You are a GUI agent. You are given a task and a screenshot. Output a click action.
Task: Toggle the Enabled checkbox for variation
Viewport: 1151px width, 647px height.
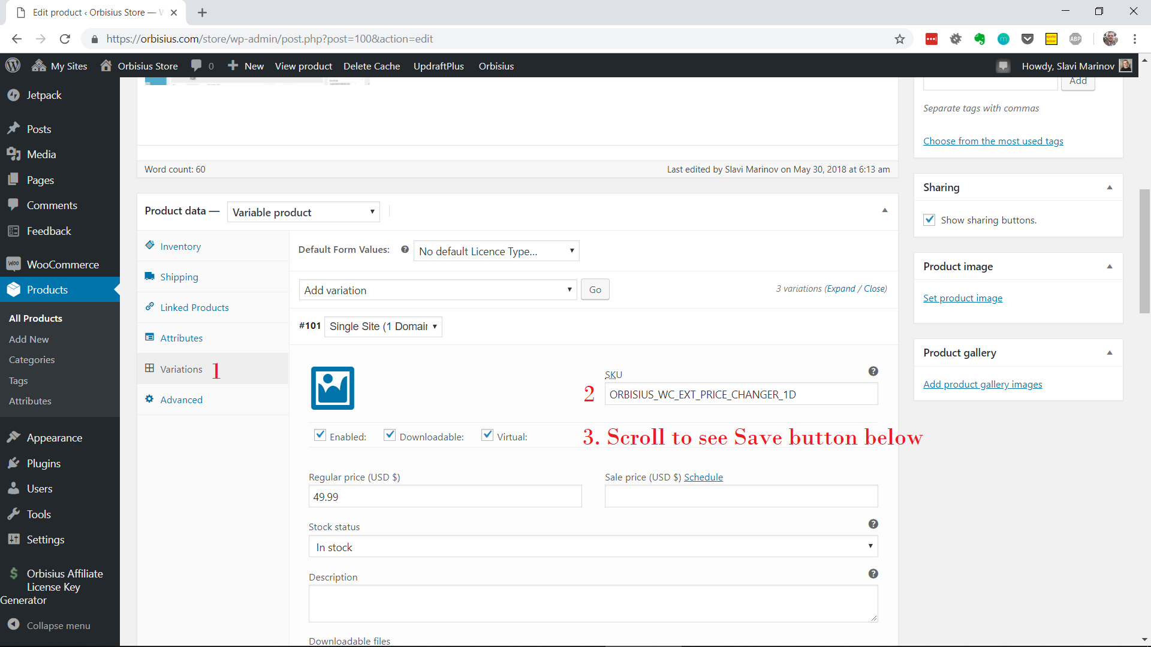pyautogui.click(x=321, y=436)
